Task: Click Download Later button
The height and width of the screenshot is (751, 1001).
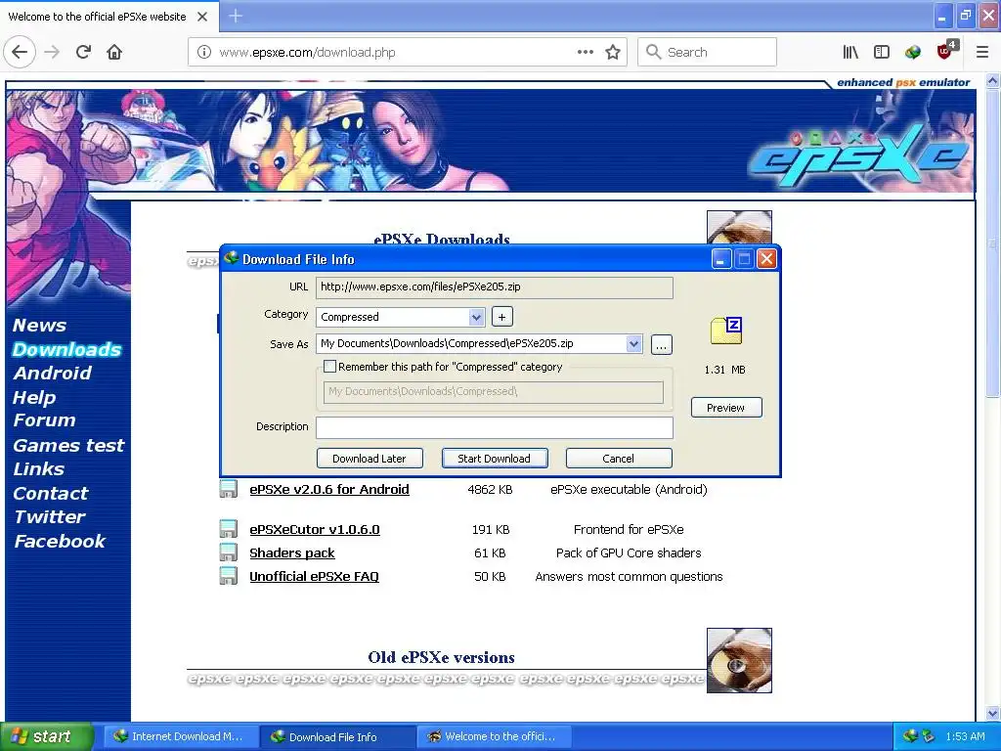Action: (x=370, y=459)
